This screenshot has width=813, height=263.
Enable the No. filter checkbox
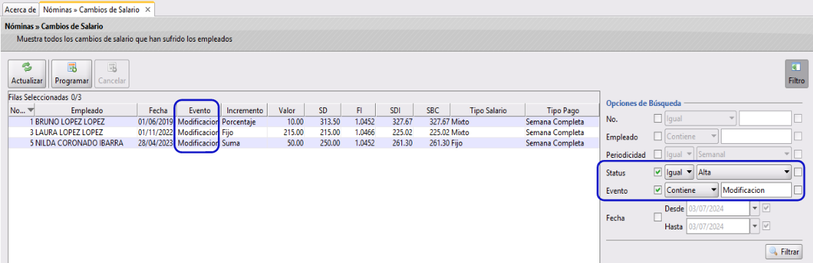click(657, 118)
